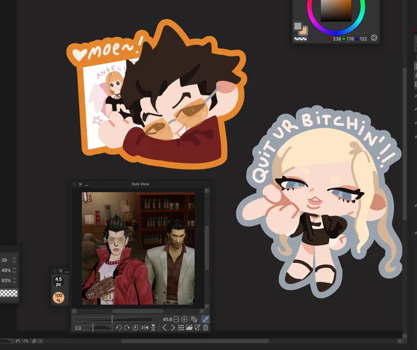Zoom in the Sub View image
Image resolution: width=417 pixels, height=350 pixels.
coord(185,319)
